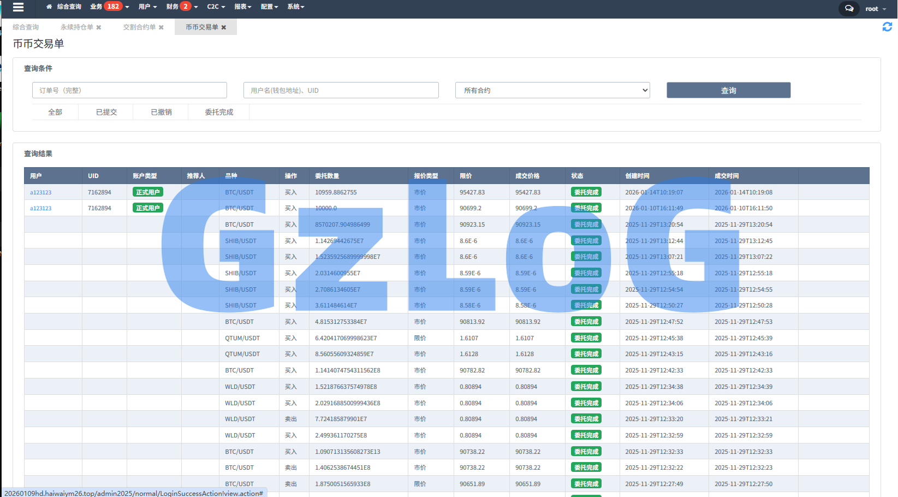This screenshot has height=497, width=898.
Task: Open the hamburger sidebar menu
Action: pos(18,7)
